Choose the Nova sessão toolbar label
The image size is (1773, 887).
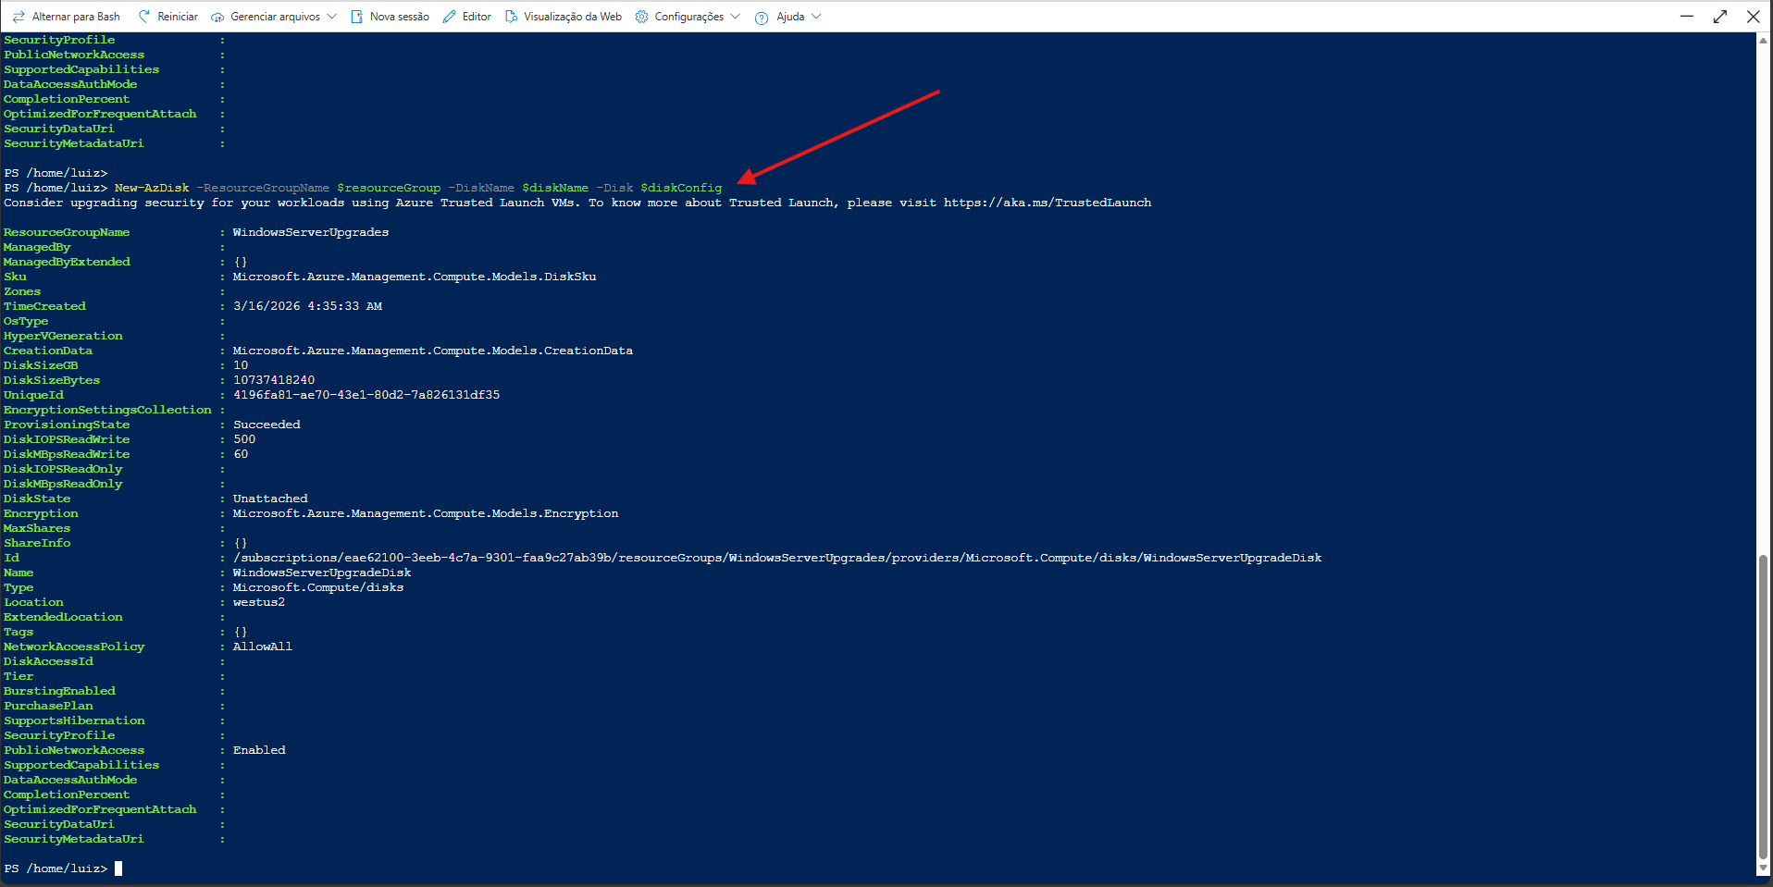[x=399, y=17]
